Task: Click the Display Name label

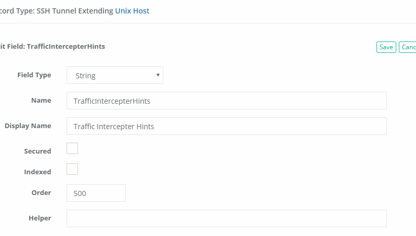Action: coord(28,126)
